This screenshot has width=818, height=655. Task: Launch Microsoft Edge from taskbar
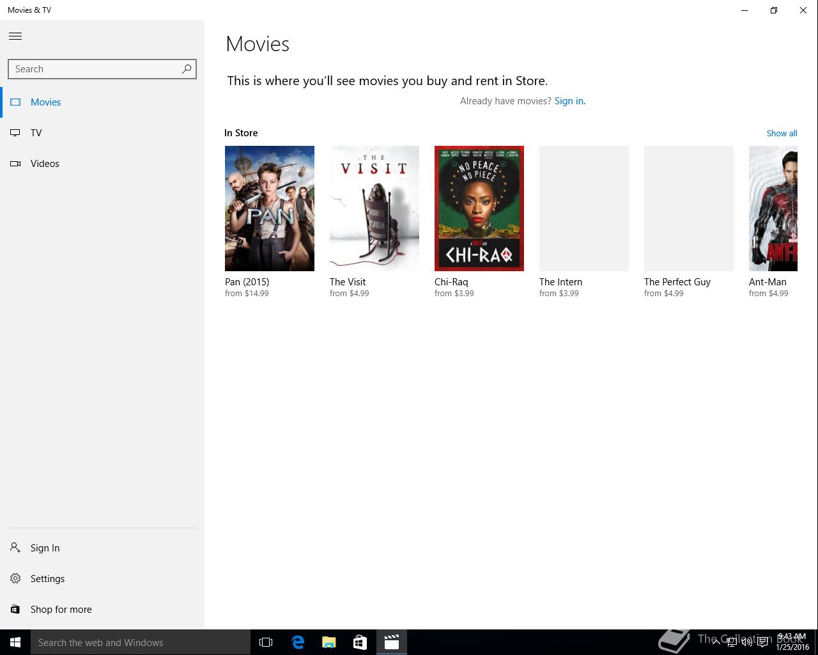click(298, 642)
